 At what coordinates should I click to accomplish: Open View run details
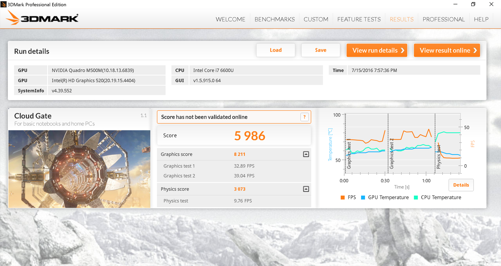[377, 50]
